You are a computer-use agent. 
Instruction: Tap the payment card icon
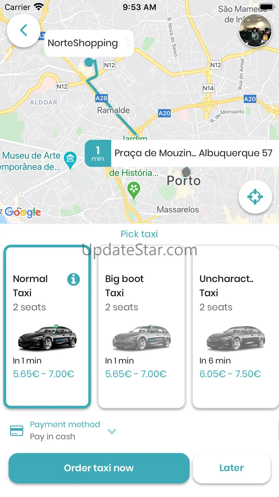[17, 430]
